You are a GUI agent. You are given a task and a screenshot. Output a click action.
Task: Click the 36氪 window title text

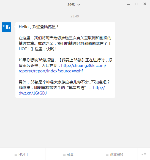[71, 5]
